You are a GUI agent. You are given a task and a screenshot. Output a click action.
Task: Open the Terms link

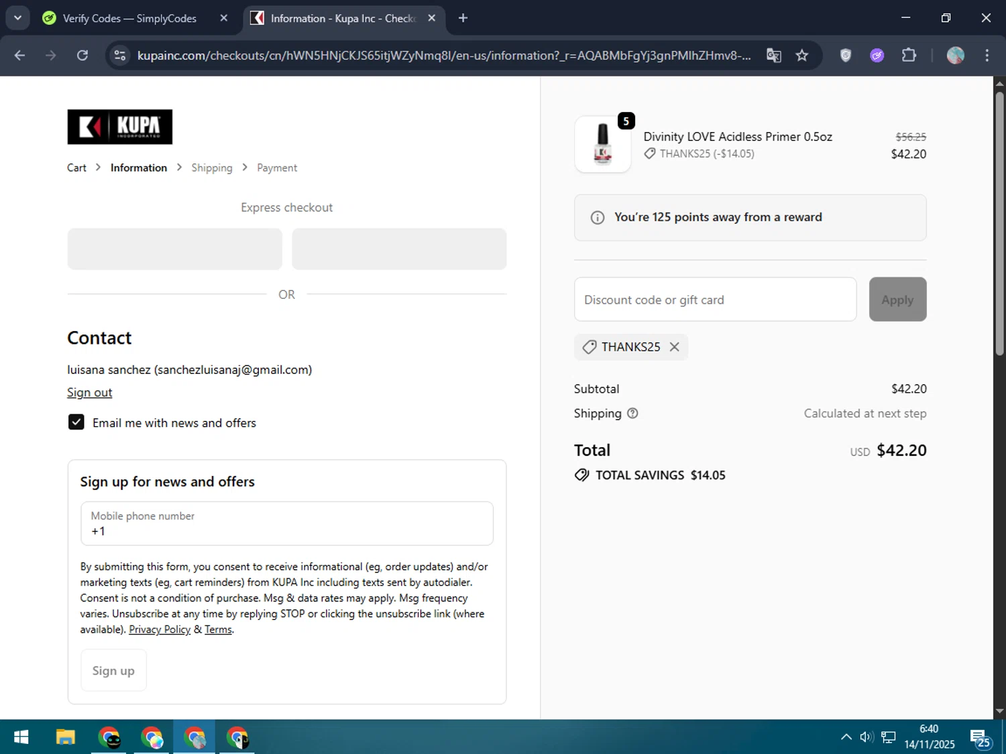218,629
